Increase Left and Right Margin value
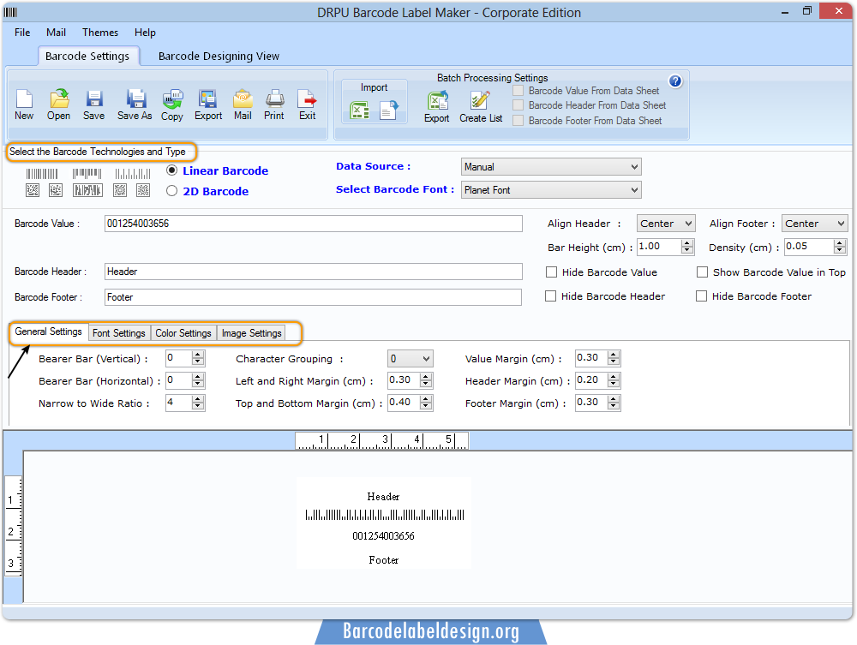The image size is (857, 645). [426, 377]
